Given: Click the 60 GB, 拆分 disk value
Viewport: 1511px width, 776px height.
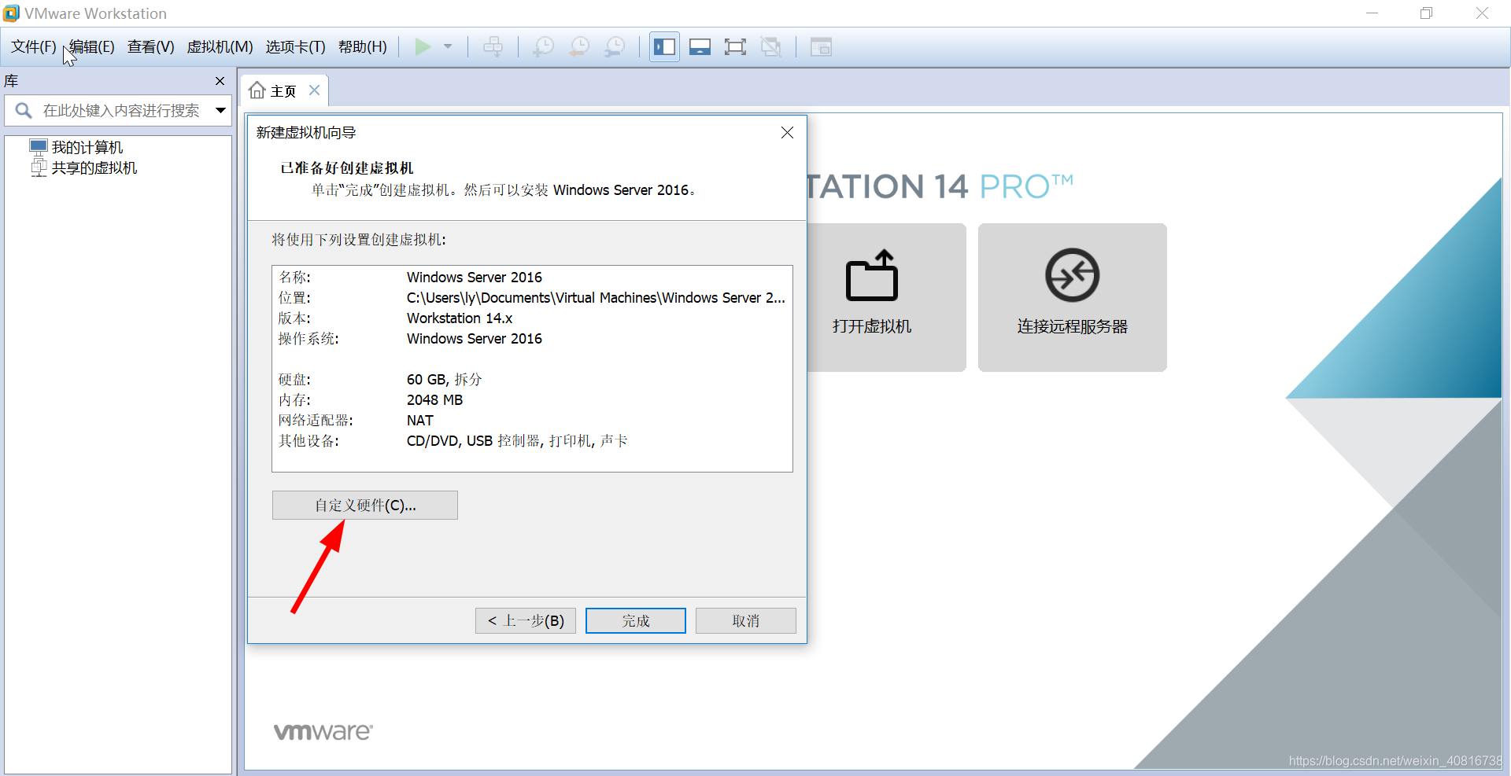Looking at the screenshot, I should pos(444,380).
